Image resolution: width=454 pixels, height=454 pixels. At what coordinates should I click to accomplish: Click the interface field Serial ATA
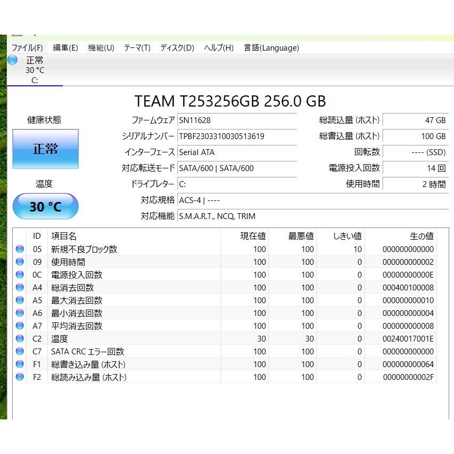[237, 152]
